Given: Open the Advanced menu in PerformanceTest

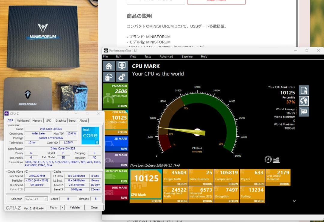Looking at the screenshot, I should (166, 56).
